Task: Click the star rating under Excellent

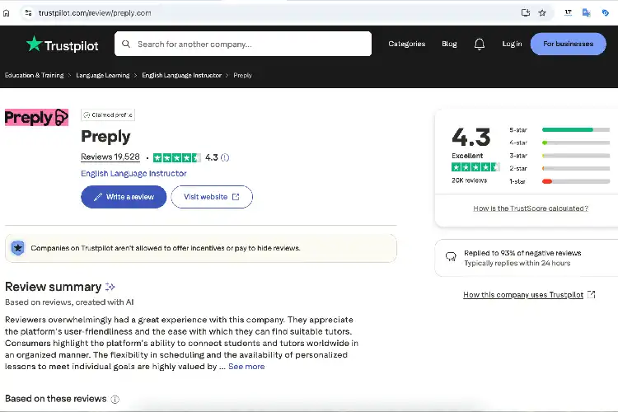Action: pos(475,167)
